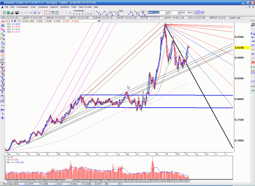Select the three-point down swing tool
255x186 pixels.
[x=116, y=13]
